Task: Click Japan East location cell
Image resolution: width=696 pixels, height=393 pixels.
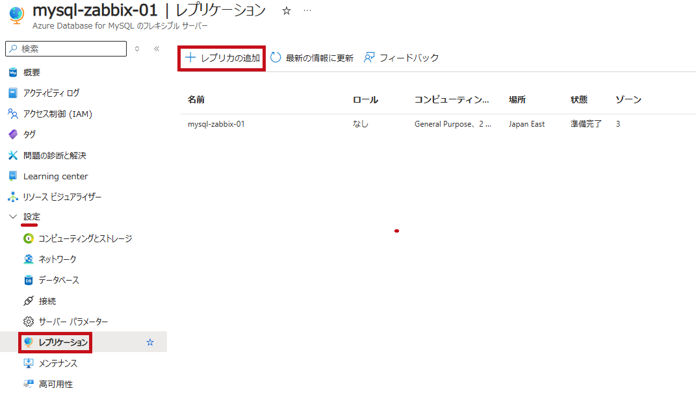Action: [526, 124]
